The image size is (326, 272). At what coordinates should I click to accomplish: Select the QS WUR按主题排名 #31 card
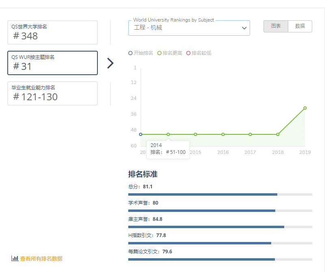(x=53, y=63)
